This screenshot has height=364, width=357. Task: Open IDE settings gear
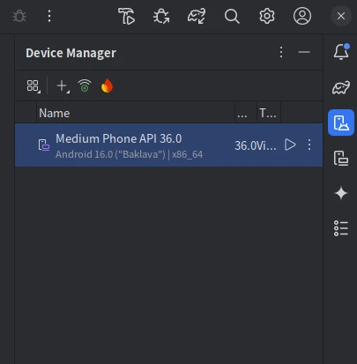pos(267,16)
